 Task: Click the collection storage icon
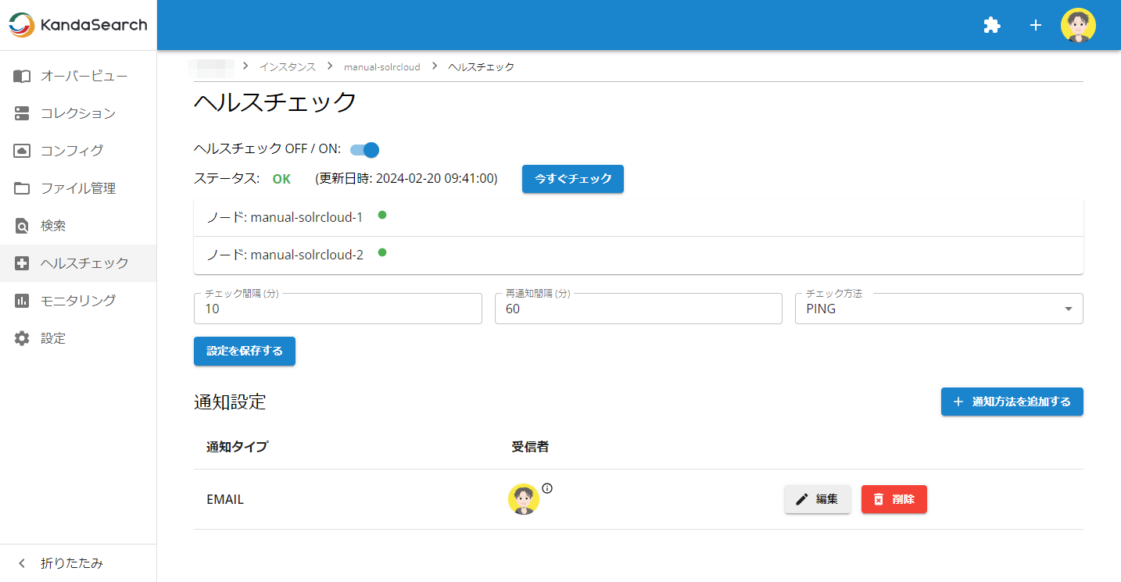point(22,113)
